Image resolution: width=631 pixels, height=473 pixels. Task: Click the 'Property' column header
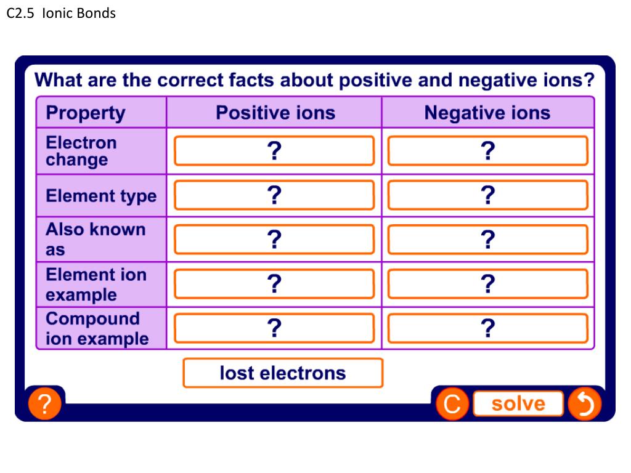[x=85, y=113]
